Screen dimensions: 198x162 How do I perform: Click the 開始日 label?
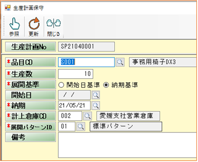coord(30,95)
